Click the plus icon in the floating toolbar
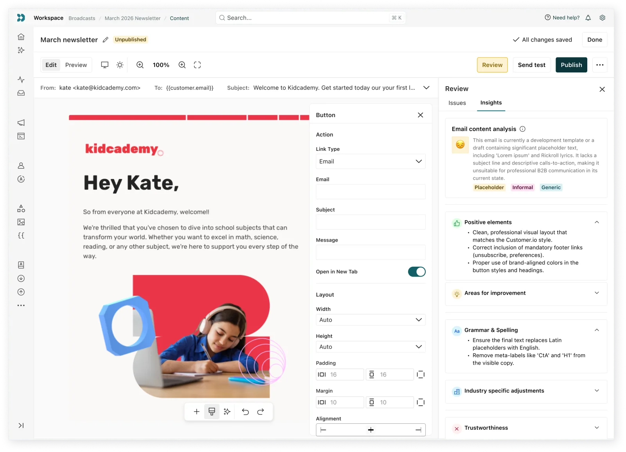Screen dimensions: 626x452 pyautogui.click(x=197, y=412)
